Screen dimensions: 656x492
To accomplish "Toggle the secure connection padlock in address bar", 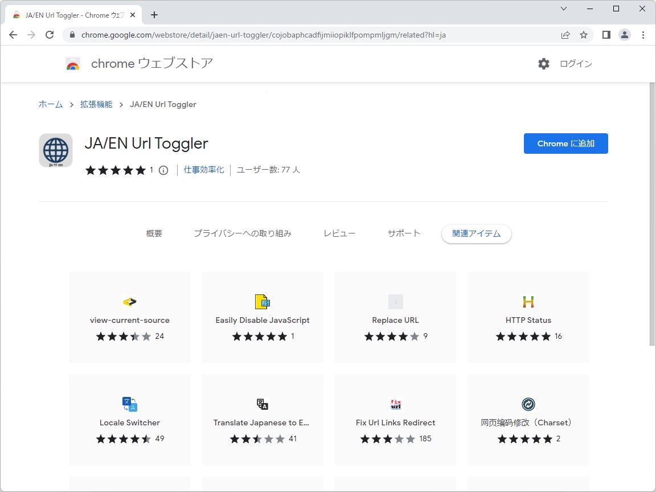I will tap(72, 35).
